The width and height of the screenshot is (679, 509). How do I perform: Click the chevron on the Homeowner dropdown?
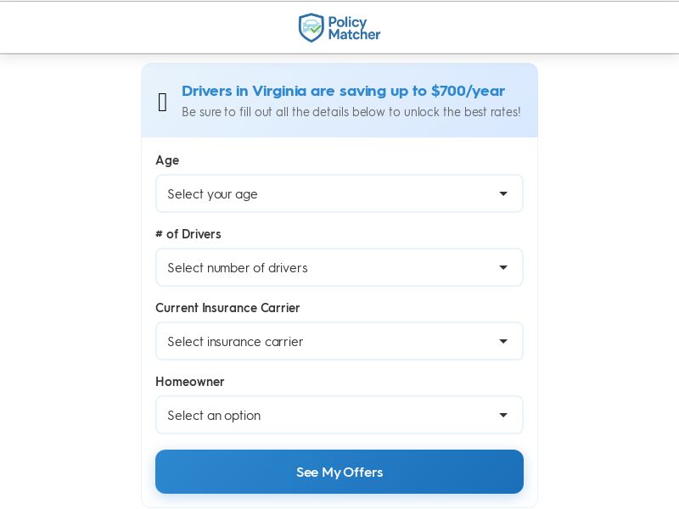(x=503, y=415)
